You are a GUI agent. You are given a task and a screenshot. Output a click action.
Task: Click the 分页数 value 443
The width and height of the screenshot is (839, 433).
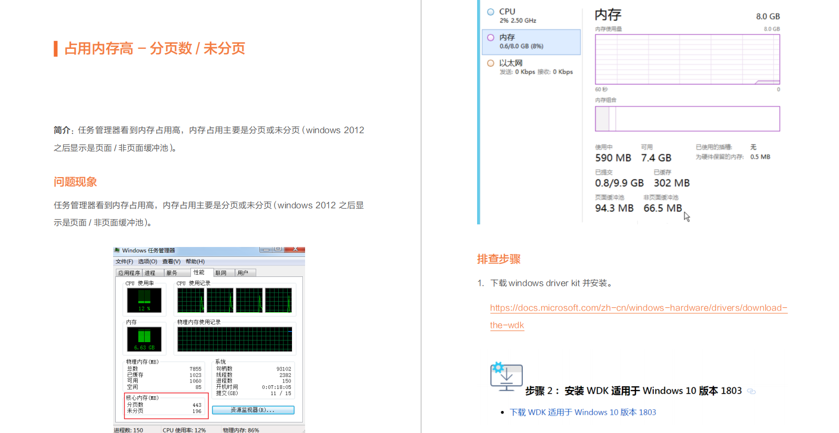point(197,405)
